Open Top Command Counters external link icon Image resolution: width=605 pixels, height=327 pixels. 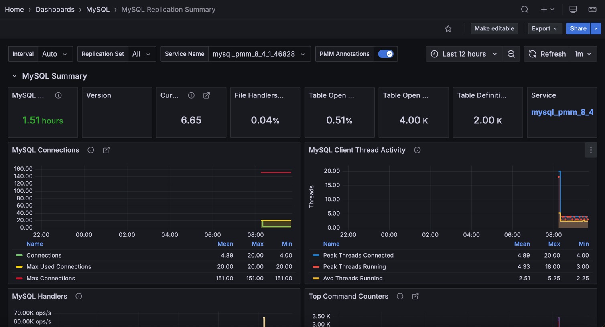coord(415,296)
